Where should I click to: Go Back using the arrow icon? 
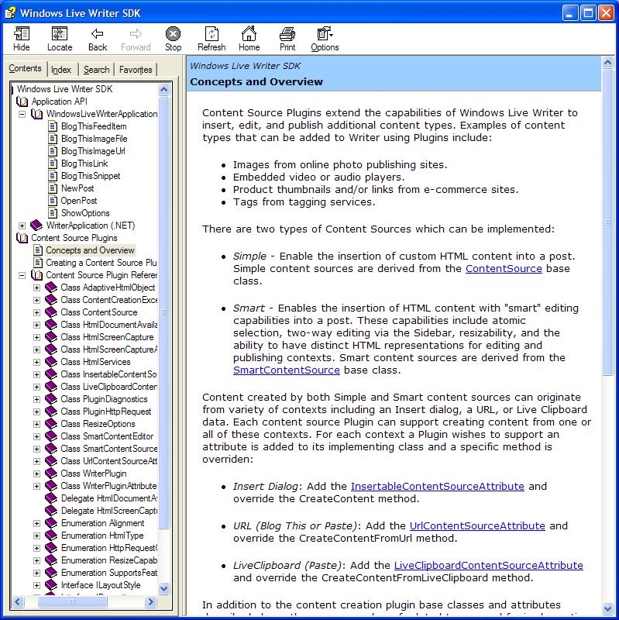click(x=98, y=33)
